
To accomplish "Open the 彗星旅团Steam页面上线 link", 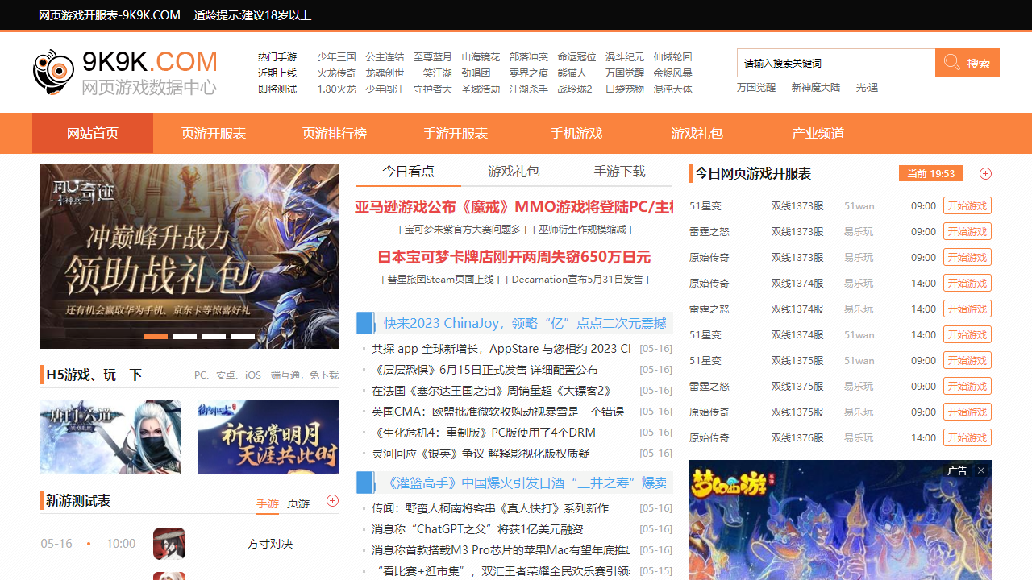I will [440, 280].
